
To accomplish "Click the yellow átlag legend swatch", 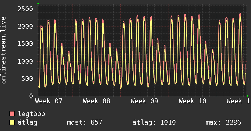I will pyautogui.click(x=12, y=122).
